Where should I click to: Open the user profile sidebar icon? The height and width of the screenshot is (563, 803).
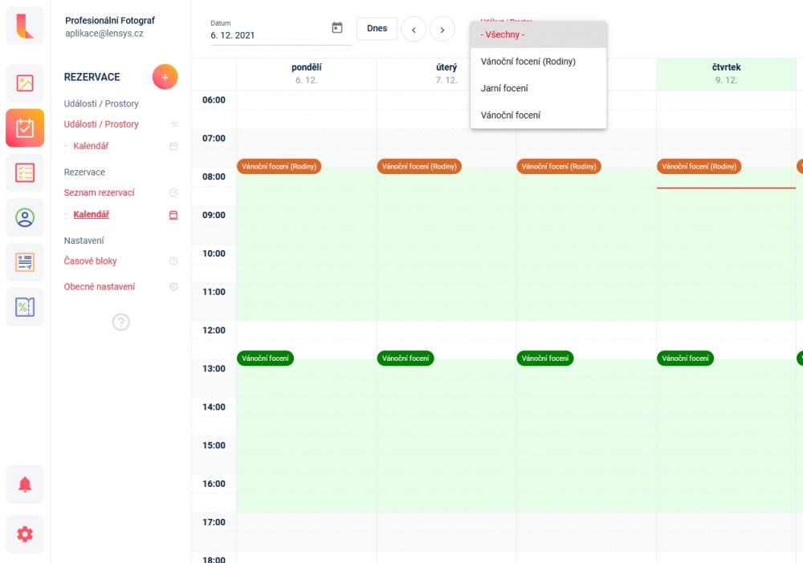coord(25,218)
